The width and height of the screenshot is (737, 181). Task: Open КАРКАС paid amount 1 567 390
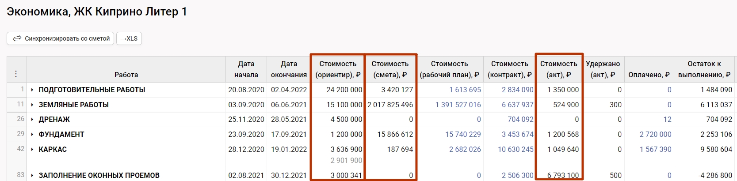pos(655,150)
